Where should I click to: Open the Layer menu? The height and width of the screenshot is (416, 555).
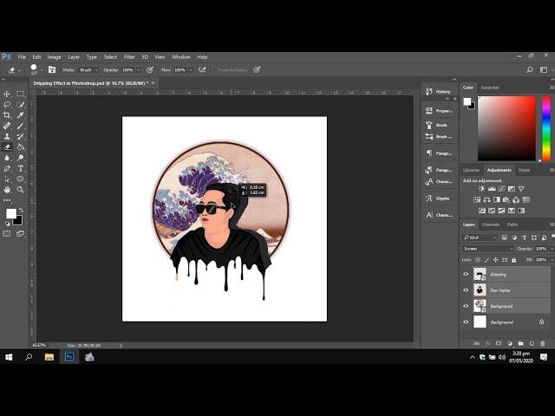(x=74, y=57)
